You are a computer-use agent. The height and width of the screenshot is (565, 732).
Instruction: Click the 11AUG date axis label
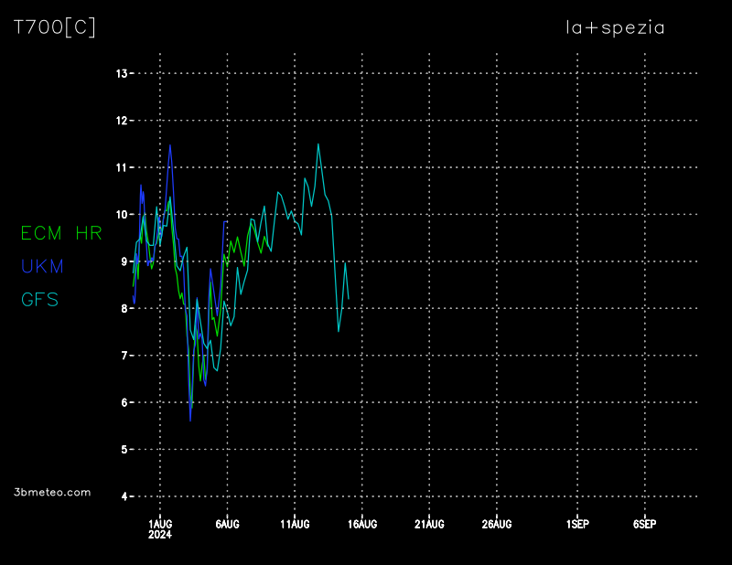coord(295,524)
